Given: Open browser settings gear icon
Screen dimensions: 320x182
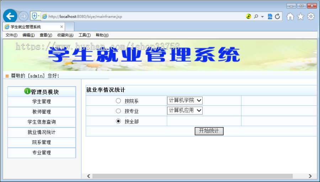Looking at the screenshot, I should click(x=311, y=16).
